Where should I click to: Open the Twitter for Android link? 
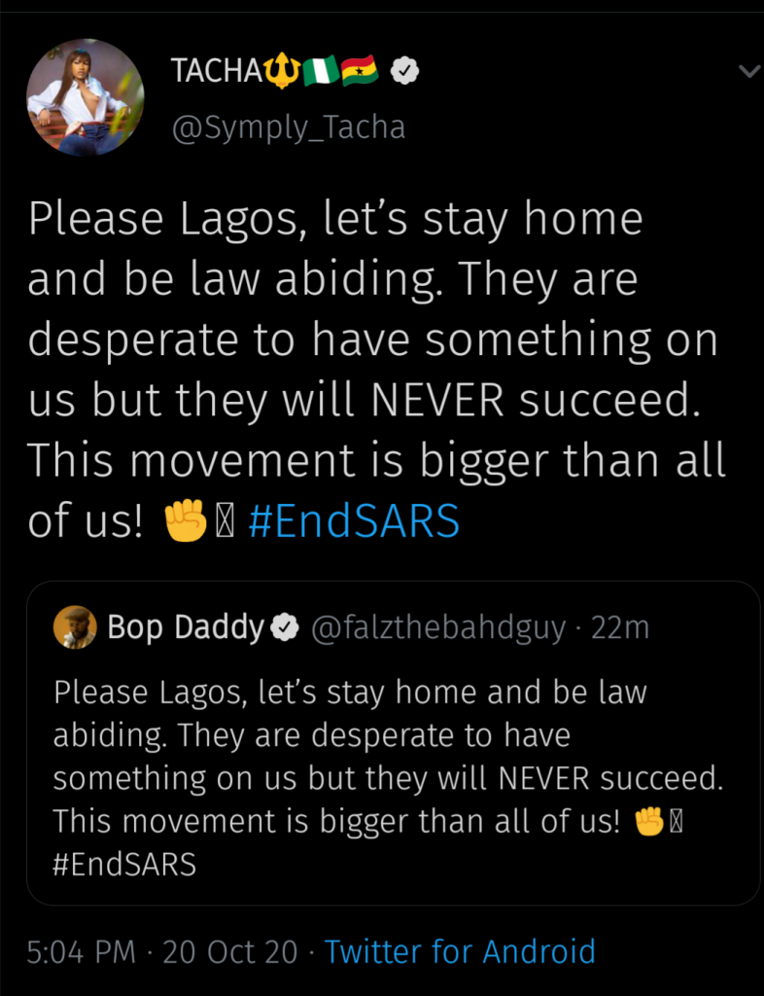pyautogui.click(x=460, y=951)
